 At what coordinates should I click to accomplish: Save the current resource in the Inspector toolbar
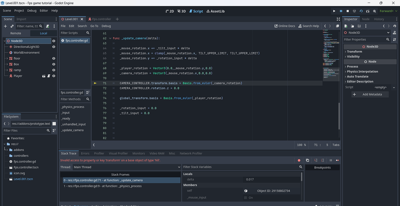(359, 26)
